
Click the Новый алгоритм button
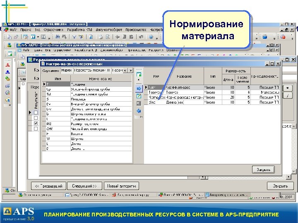click(121, 186)
